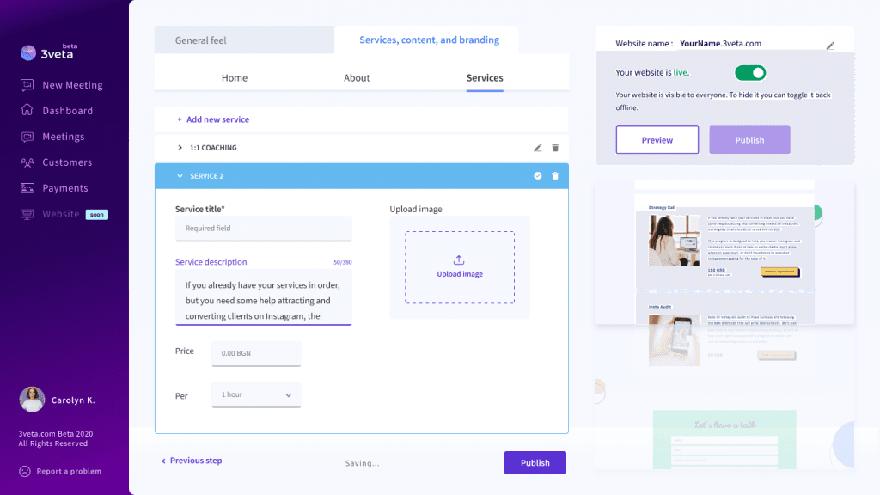Select Services, content, and branding tab
The image size is (880, 495).
[430, 40]
